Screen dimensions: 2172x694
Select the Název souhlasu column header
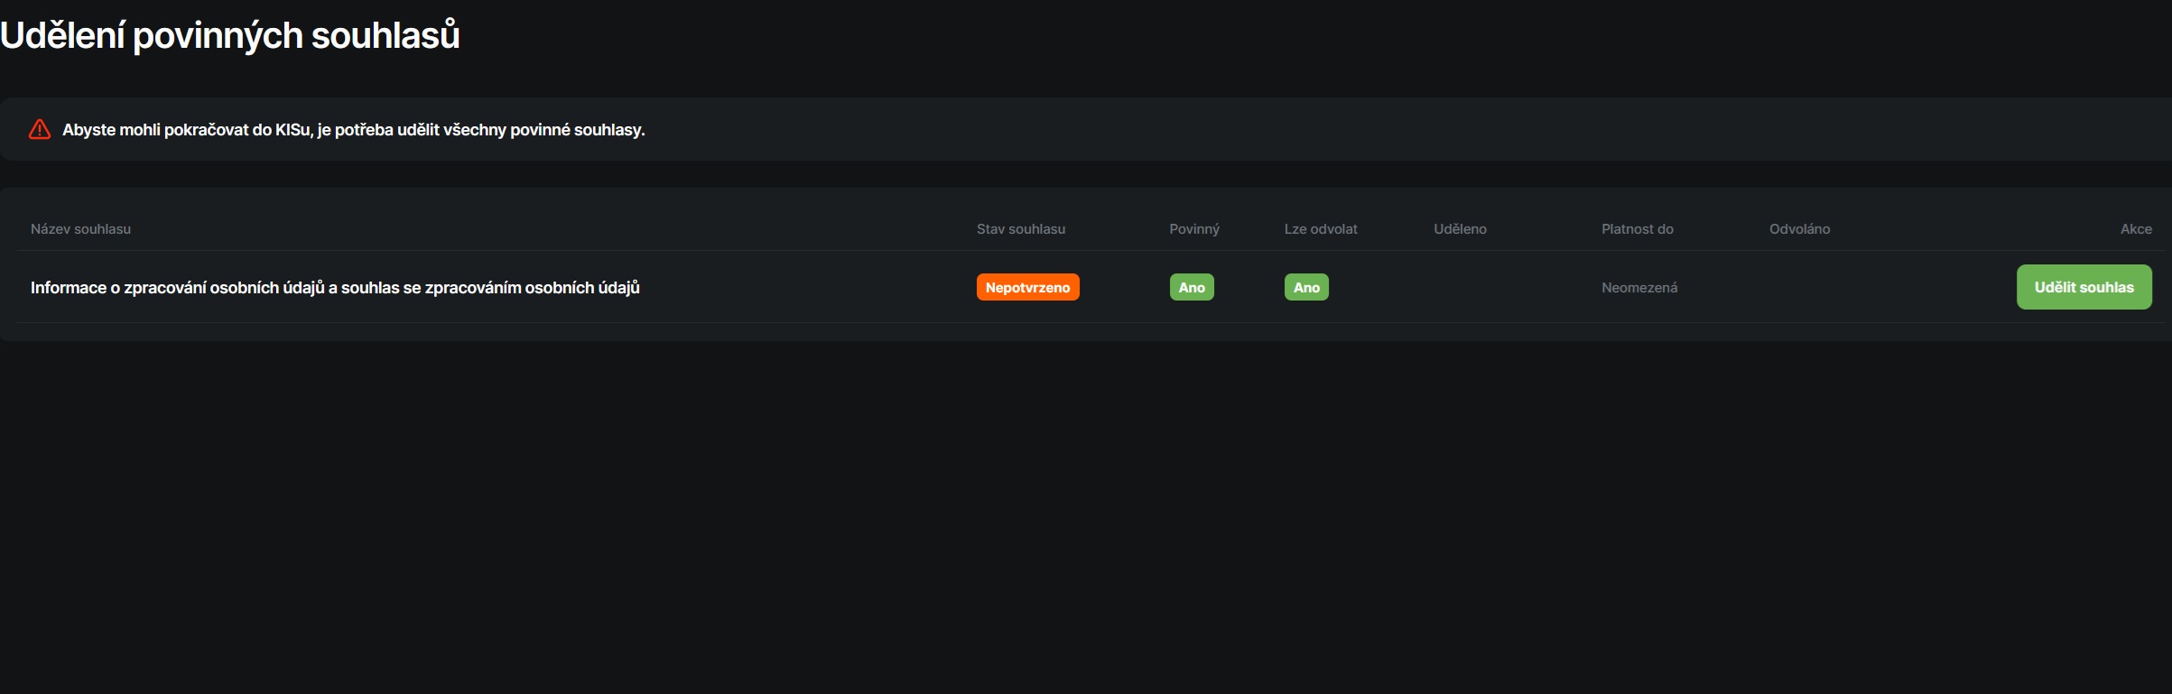(80, 229)
